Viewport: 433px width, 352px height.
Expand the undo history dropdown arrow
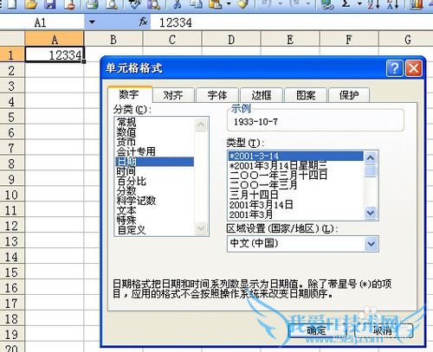280,4
